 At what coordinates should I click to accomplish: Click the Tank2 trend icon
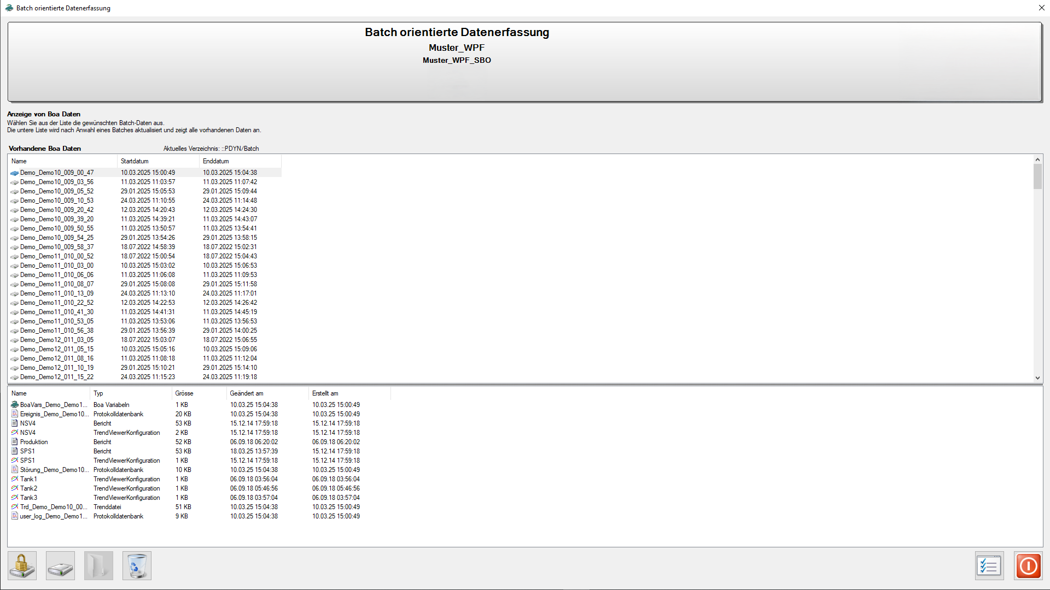(x=15, y=488)
